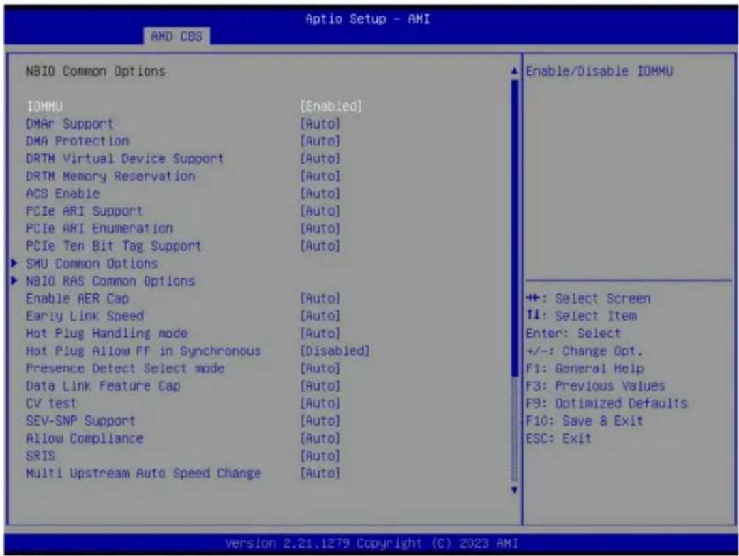Open DMAr Support Auto value
The height and width of the screenshot is (556, 739).
pos(320,124)
